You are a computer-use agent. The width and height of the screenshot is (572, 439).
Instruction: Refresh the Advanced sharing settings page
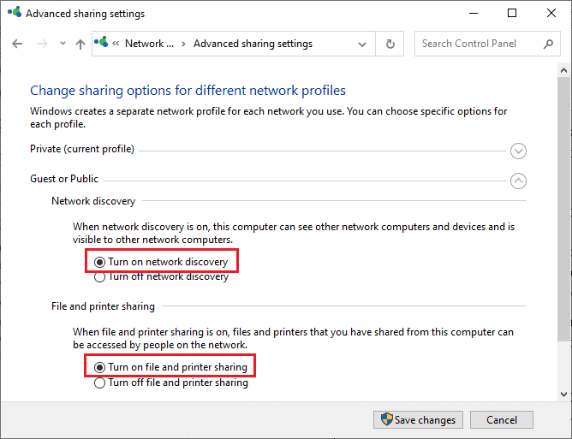390,44
